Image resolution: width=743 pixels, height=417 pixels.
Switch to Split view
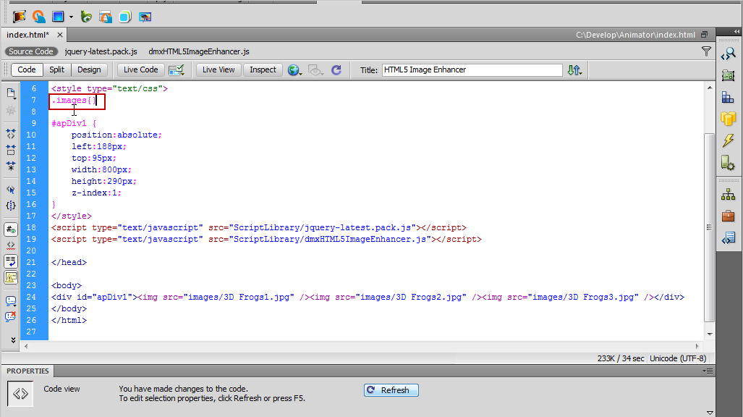(x=56, y=69)
